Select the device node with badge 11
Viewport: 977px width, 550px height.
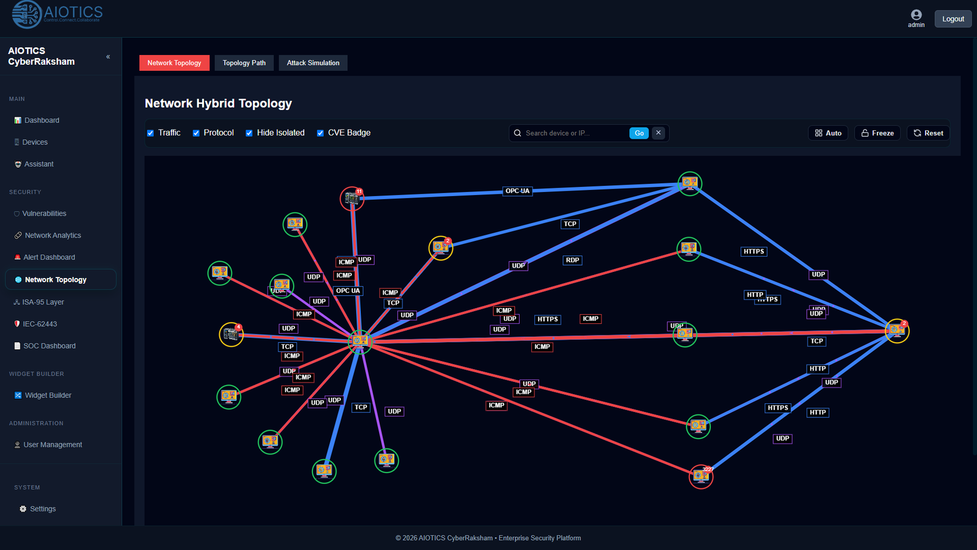(x=352, y=199)
